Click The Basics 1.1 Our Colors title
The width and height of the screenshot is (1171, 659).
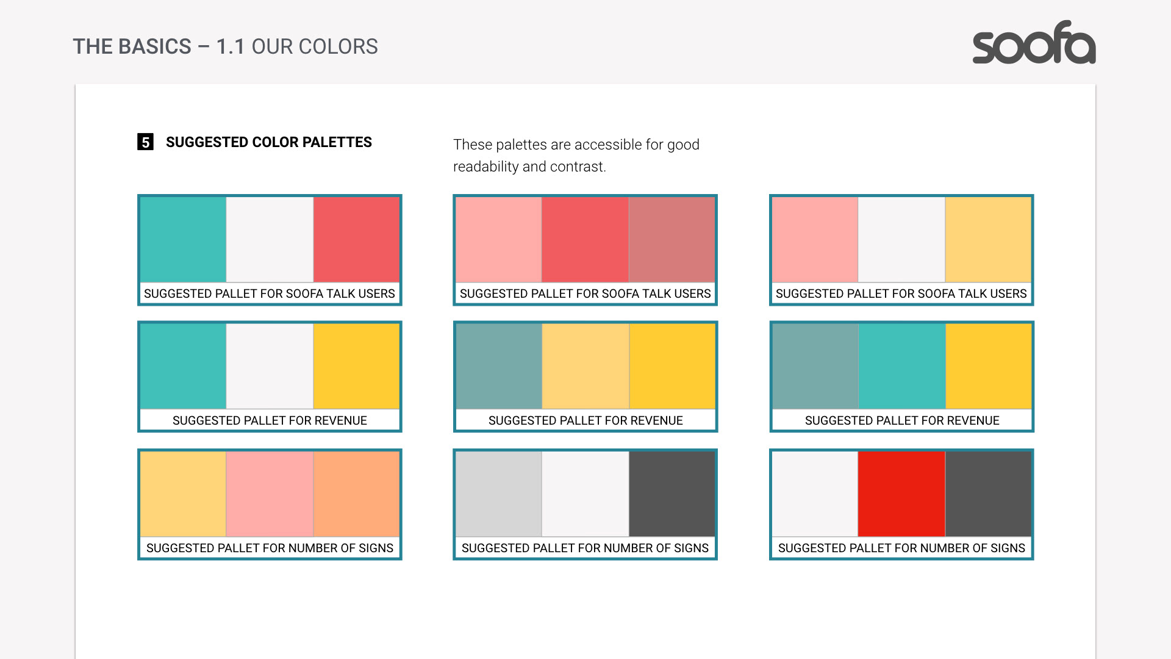(x=225, y=46)
